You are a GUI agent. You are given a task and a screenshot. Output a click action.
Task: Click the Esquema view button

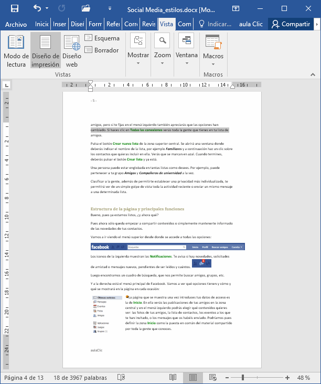[x=102, y=38]
